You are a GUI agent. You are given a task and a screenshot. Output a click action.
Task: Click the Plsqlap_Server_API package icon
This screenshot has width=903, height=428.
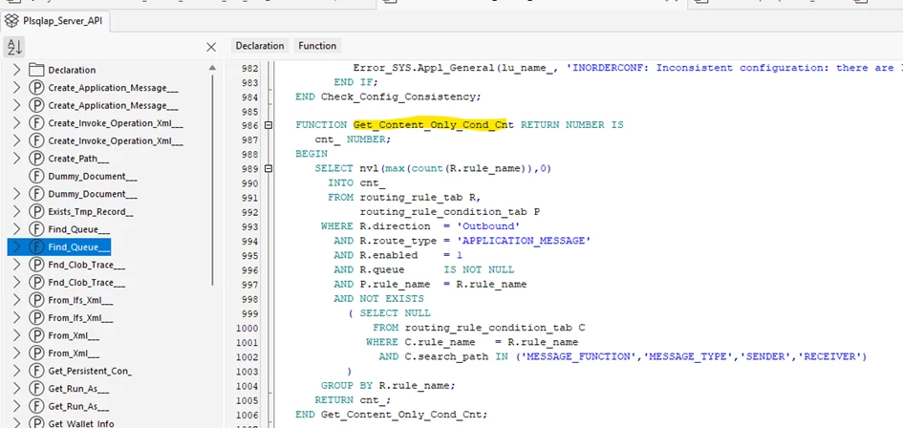12,22
